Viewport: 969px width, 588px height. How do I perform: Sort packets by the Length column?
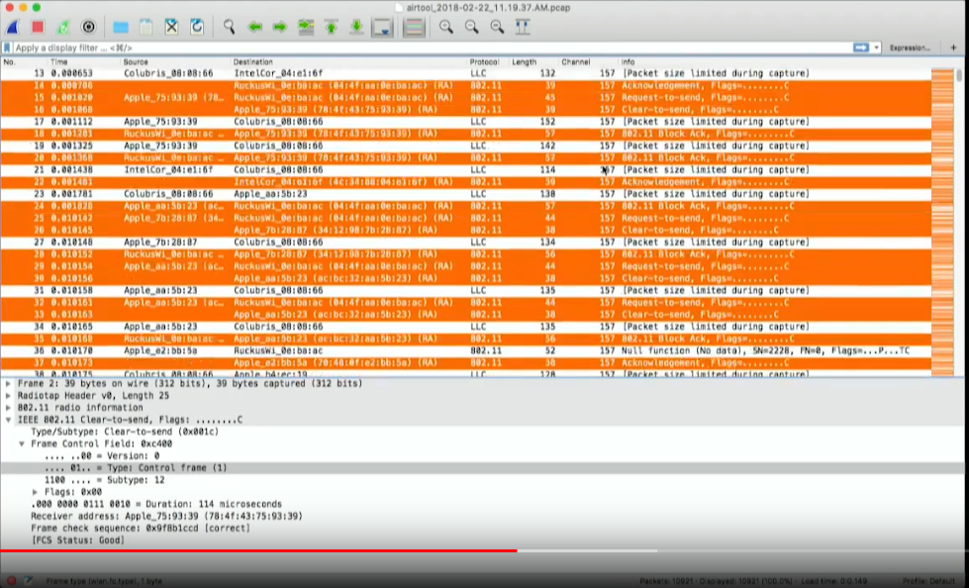point(524,61)
